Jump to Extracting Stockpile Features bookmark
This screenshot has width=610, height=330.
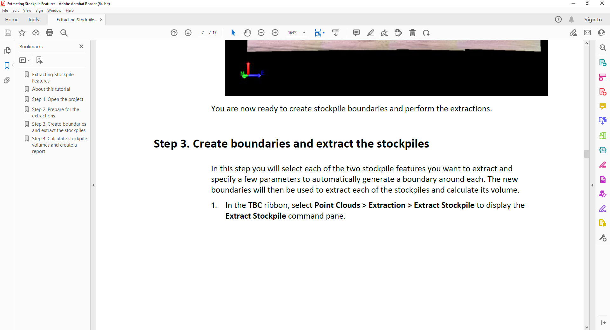[53, 77]
